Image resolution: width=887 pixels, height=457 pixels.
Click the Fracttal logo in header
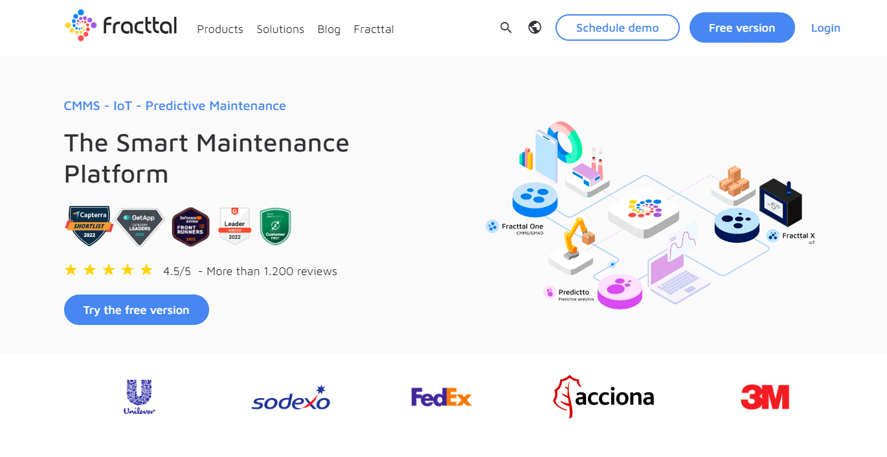pos(121,26)
